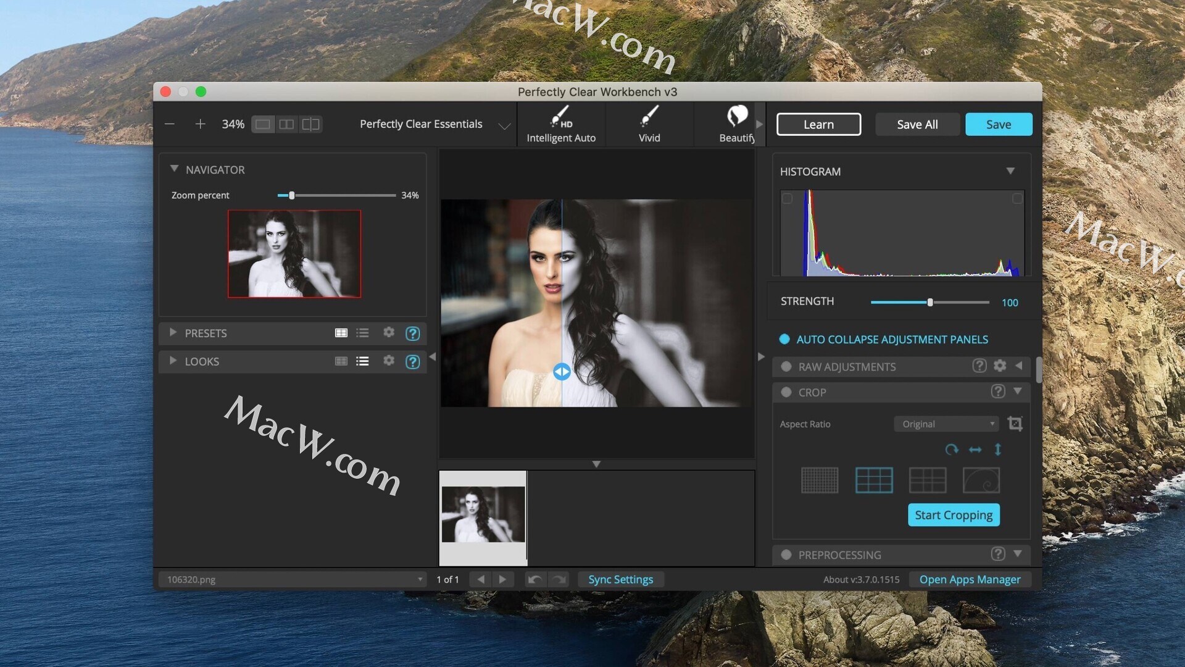The width and height of the screenshot is (1185, 667).
Task: Collapse the Crop panel
Action: (x=1018, y=391)
